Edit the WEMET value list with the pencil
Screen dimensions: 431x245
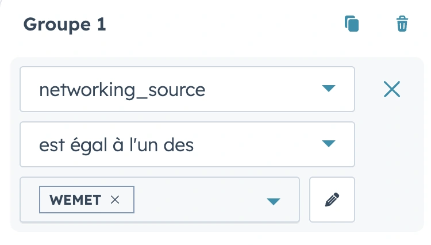332,200
